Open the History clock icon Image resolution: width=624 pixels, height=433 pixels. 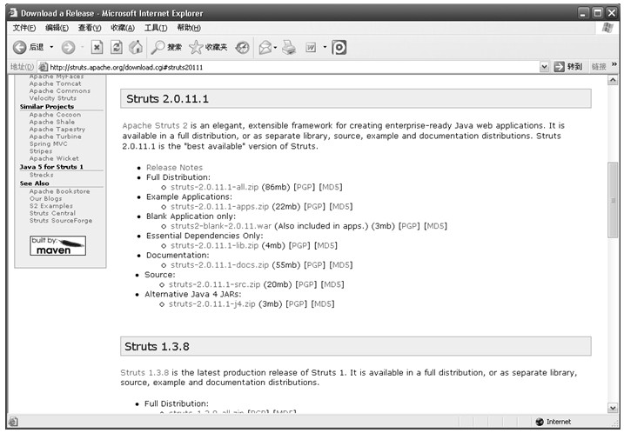tap(242, 48)
